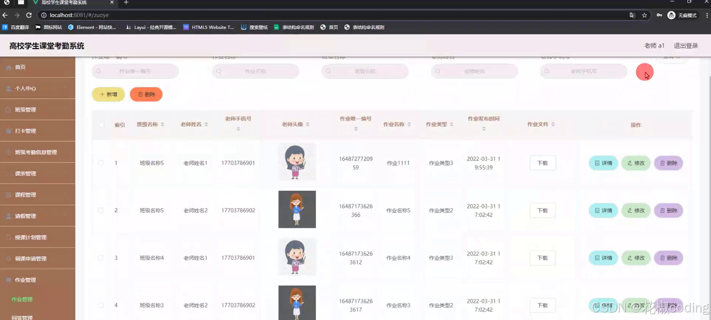View 详情 for the 作业1111 row

pyautogui.click(x=603, y=163)
